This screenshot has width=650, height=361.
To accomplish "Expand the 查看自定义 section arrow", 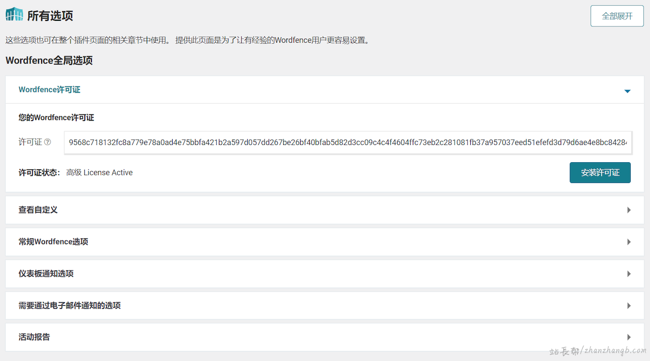I will [x=629, y=210].
